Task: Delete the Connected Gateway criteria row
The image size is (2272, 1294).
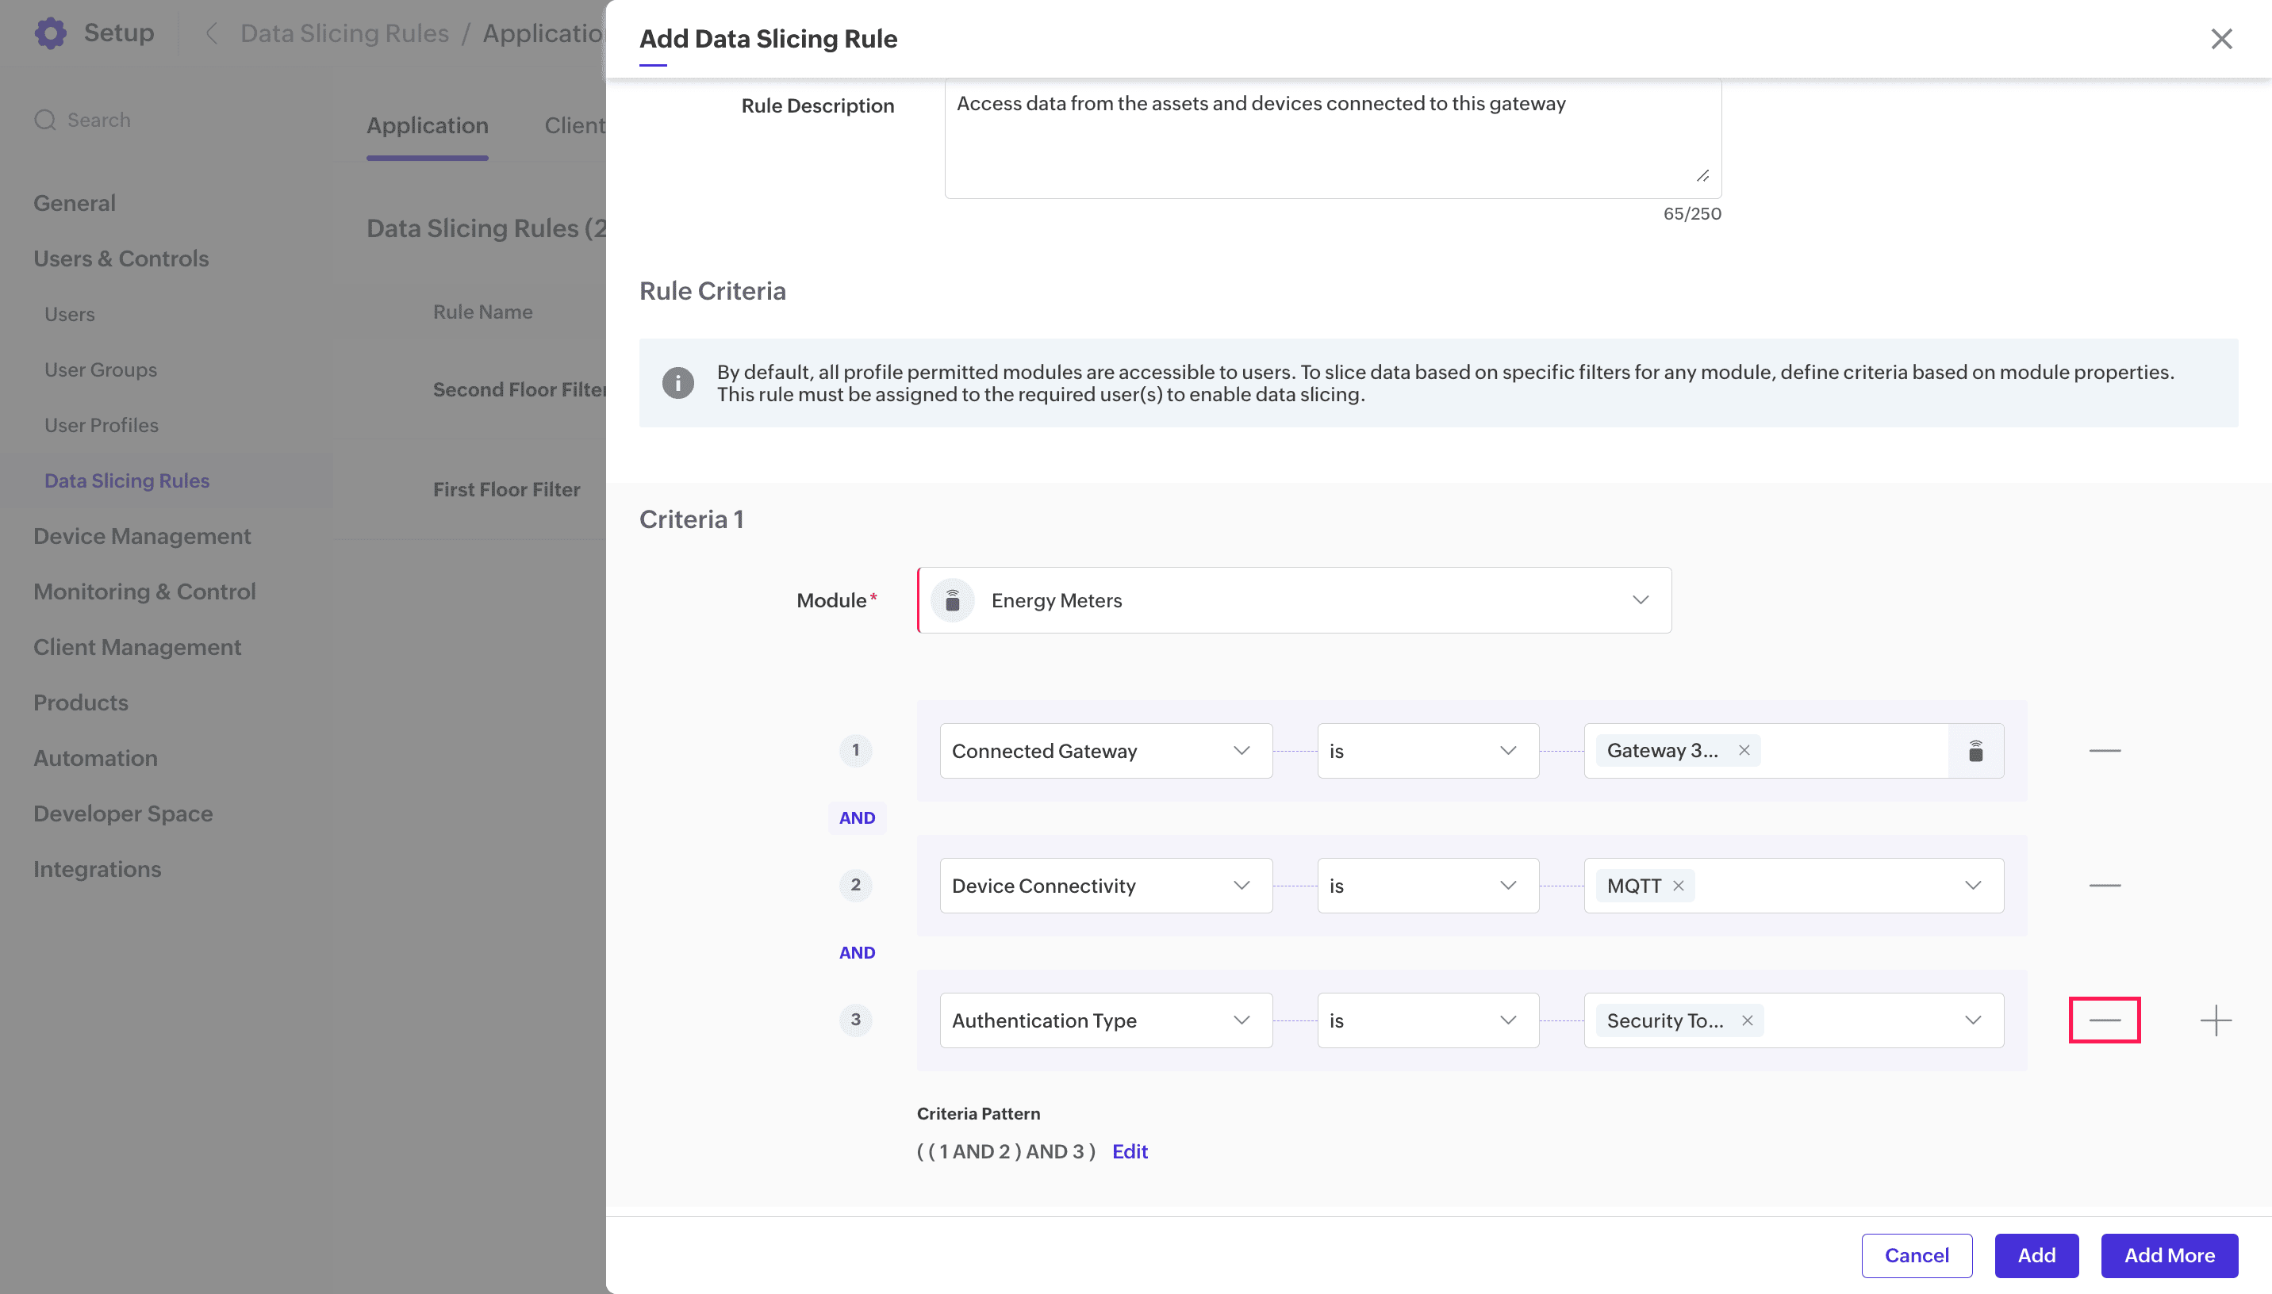Action: pyautogui.click(x=2104, y=751)
